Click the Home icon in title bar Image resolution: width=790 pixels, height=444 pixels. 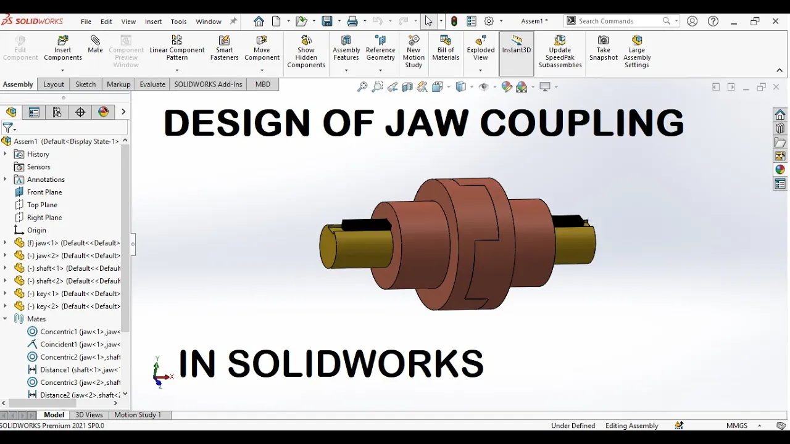[x=259, y=21]
